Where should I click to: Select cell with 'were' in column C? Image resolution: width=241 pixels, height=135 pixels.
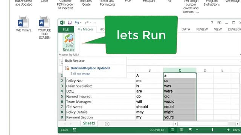[180, 91]
